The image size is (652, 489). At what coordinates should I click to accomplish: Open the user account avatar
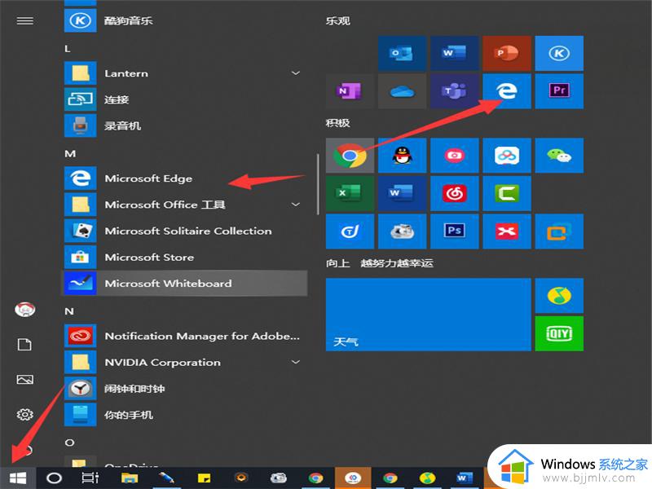25,310
